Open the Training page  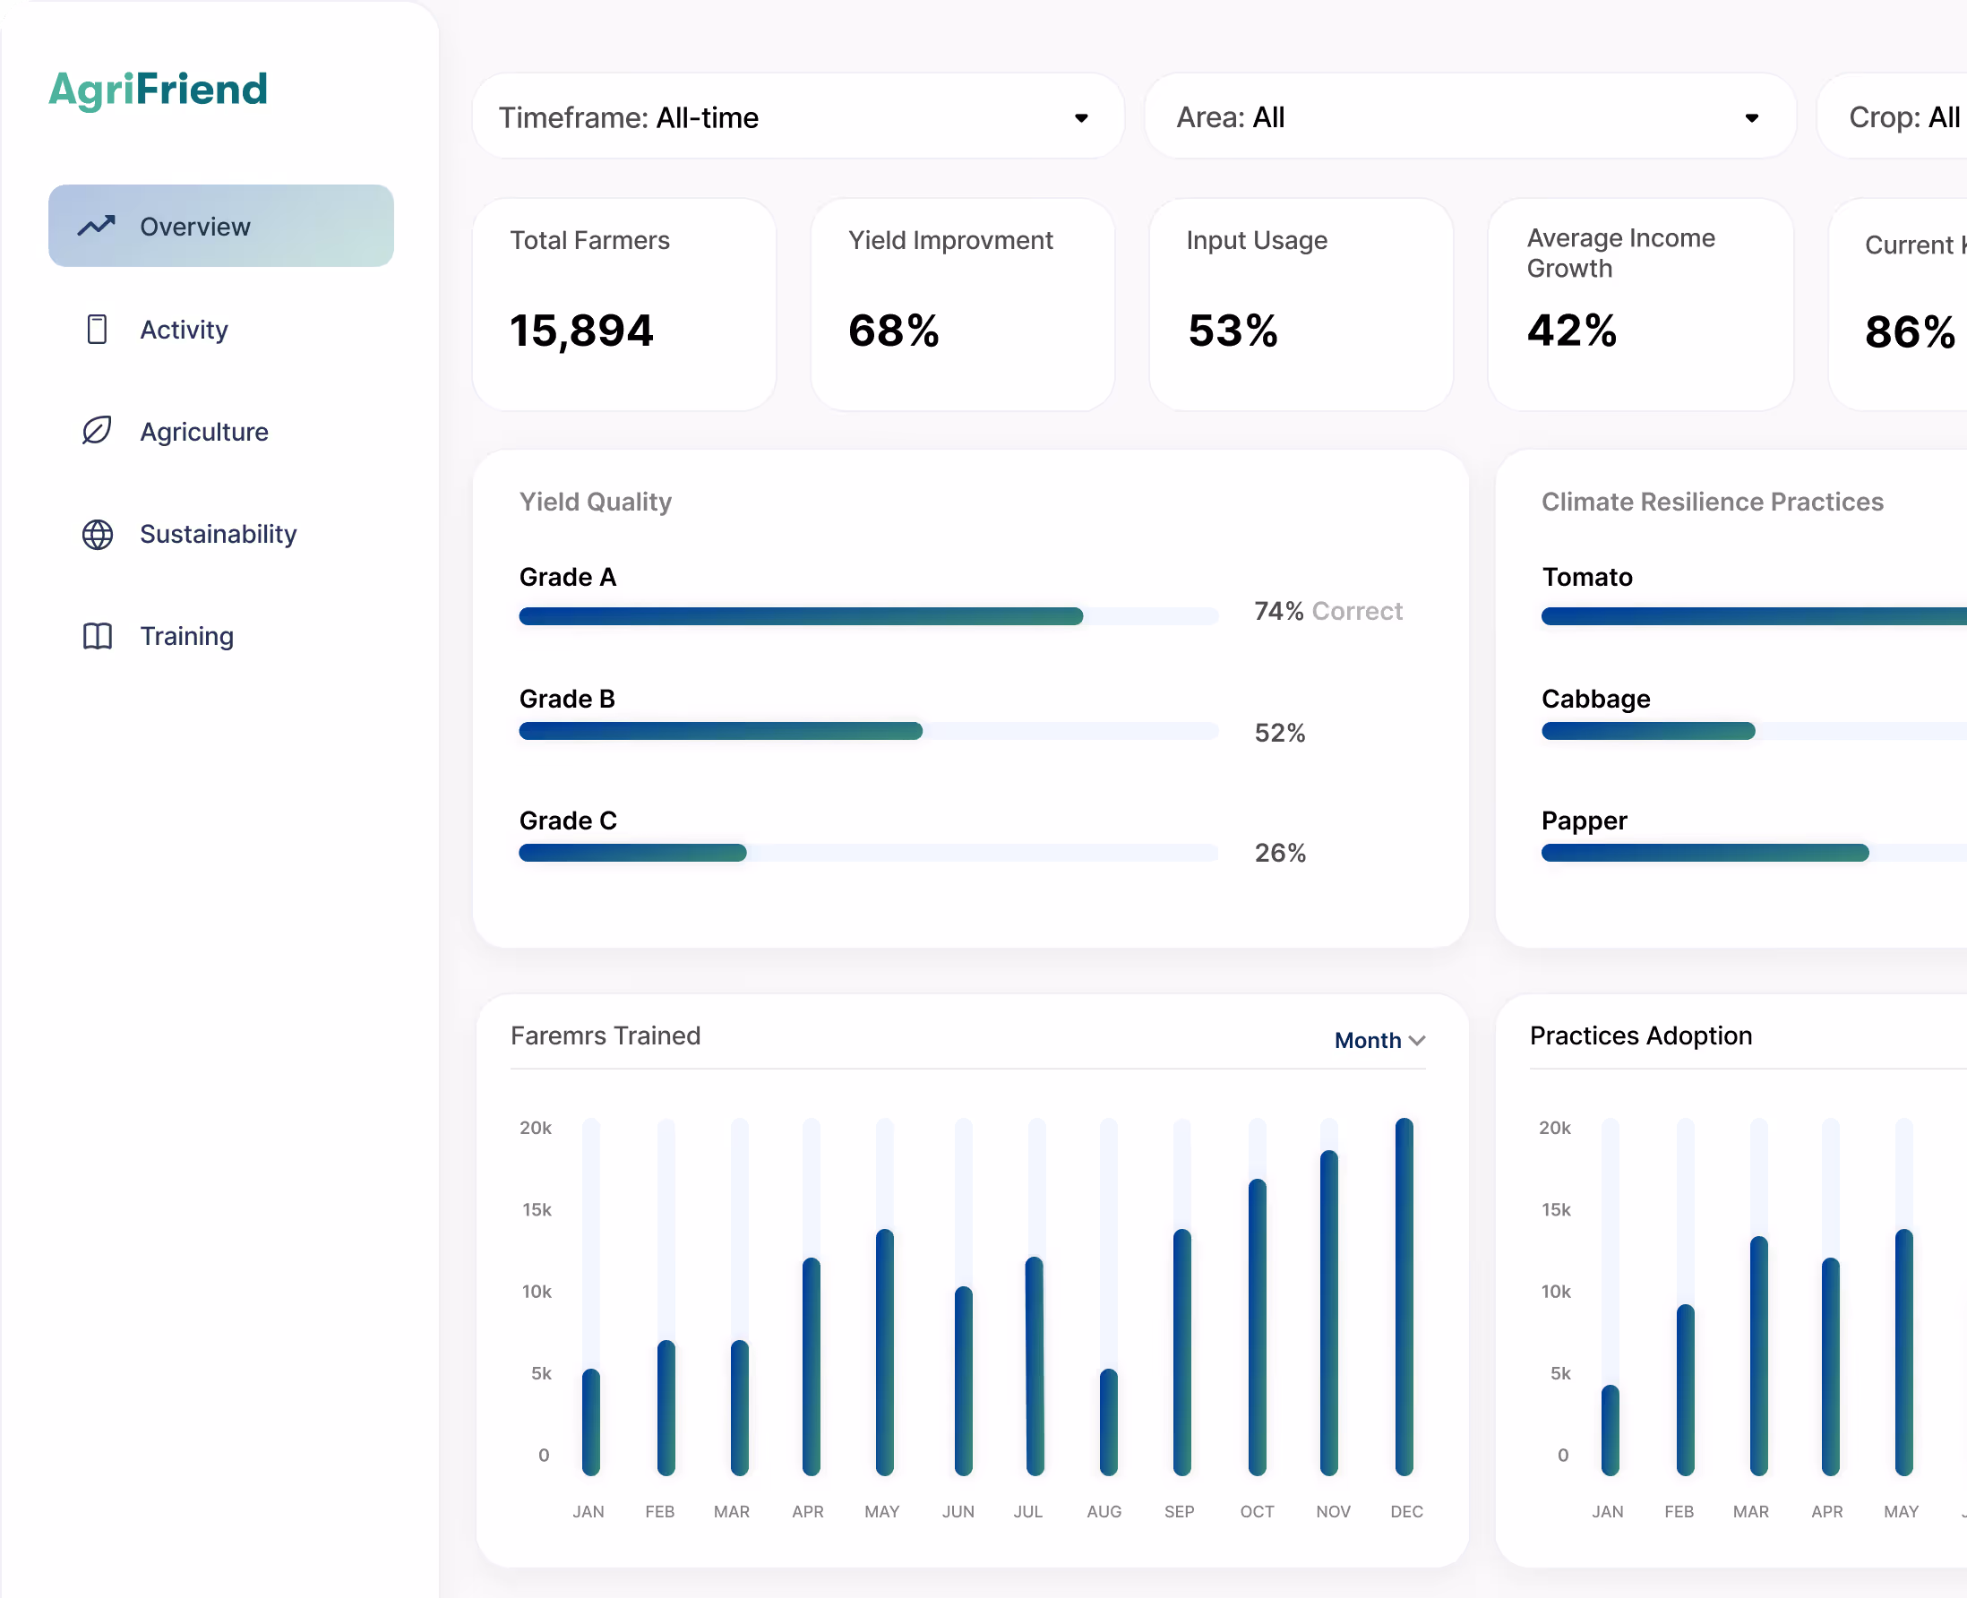tap(187, 636)
